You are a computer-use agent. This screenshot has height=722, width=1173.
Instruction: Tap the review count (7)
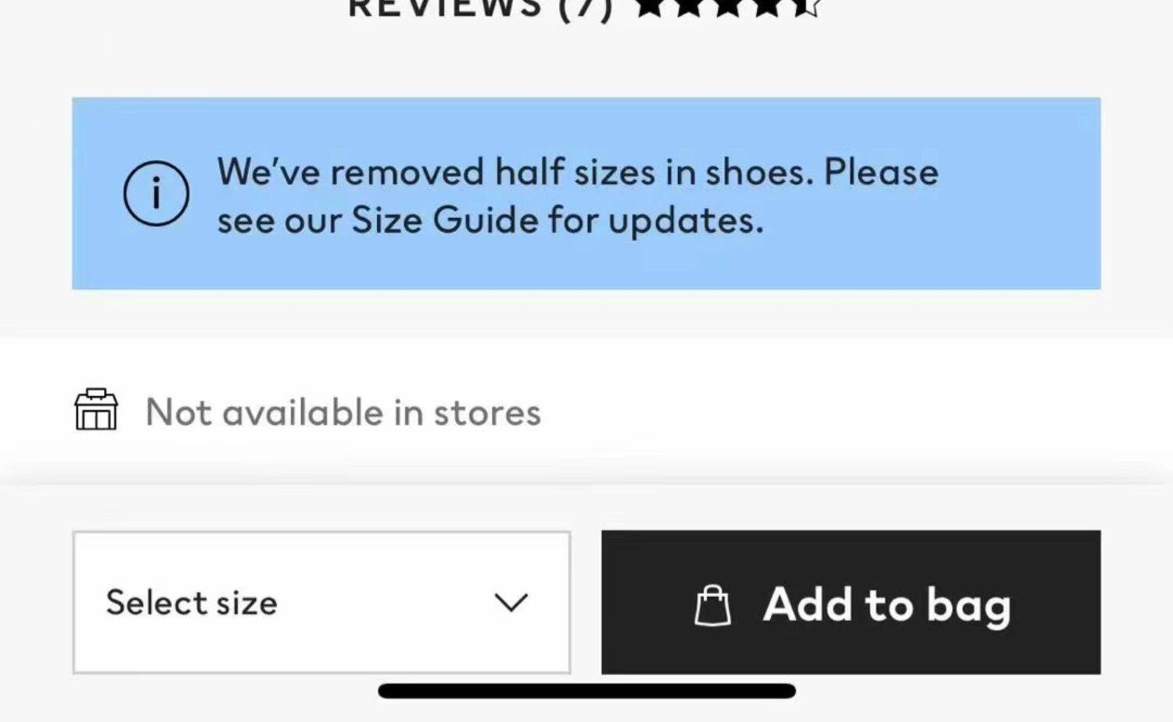point(586,8)
